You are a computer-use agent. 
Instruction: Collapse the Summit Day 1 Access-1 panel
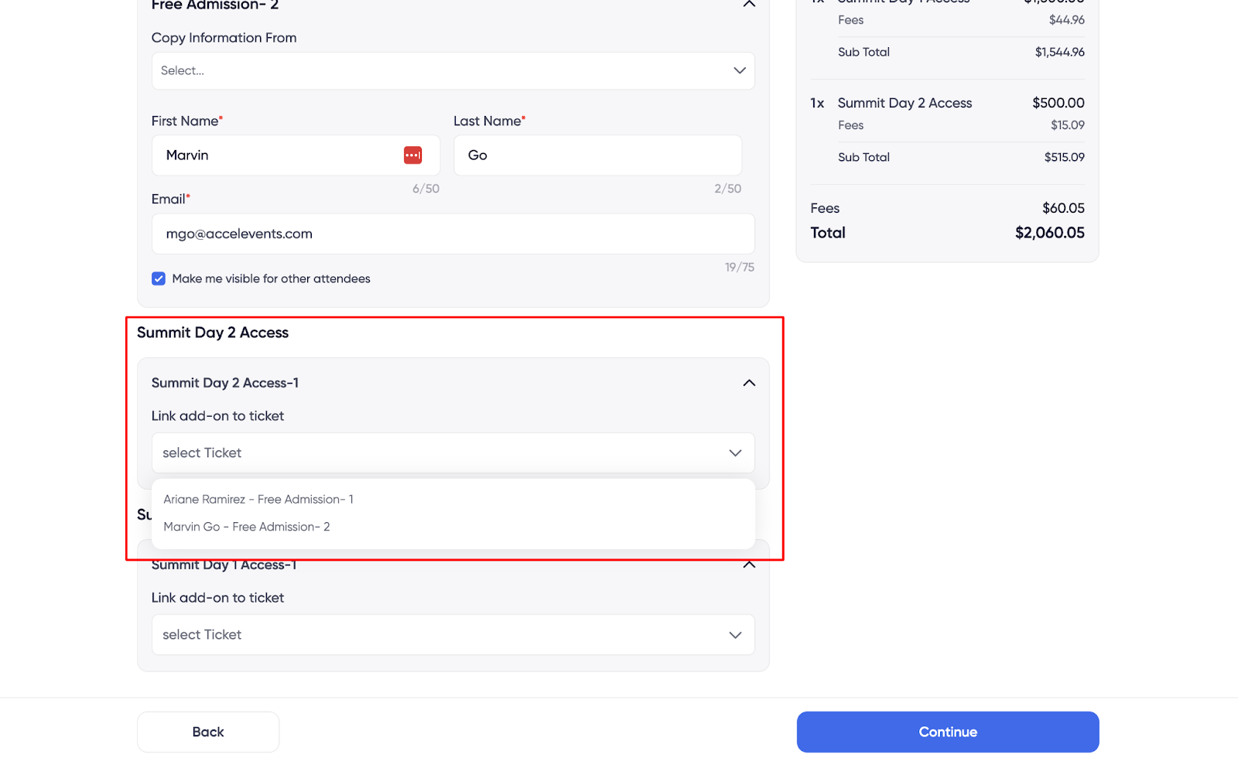[x=749, y=565]
